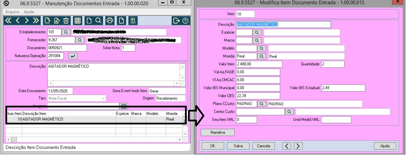
Task: Click down arrow of grid vertical scrollbar
Action: point(185,134)
